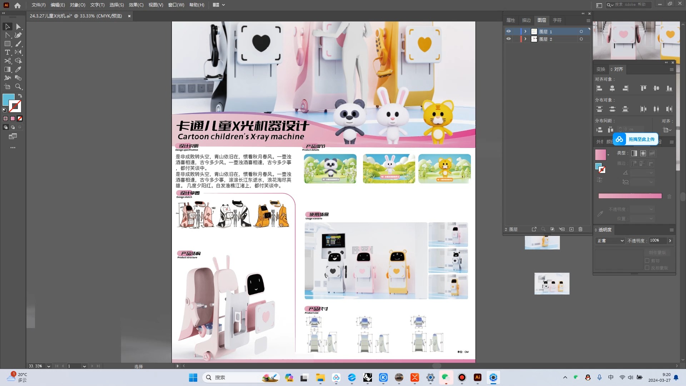The height and width of the screenshot is (386, 686).
Task: Select the Scissors tool
Action: pyautogui.click(x=7, y=61)
